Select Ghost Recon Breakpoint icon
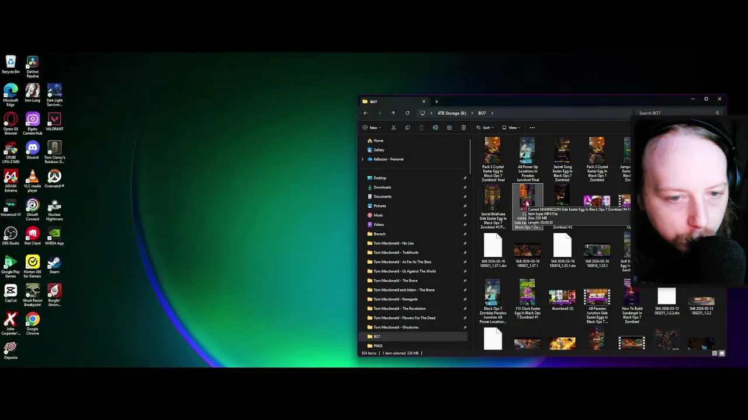 (x=33, y=295)
